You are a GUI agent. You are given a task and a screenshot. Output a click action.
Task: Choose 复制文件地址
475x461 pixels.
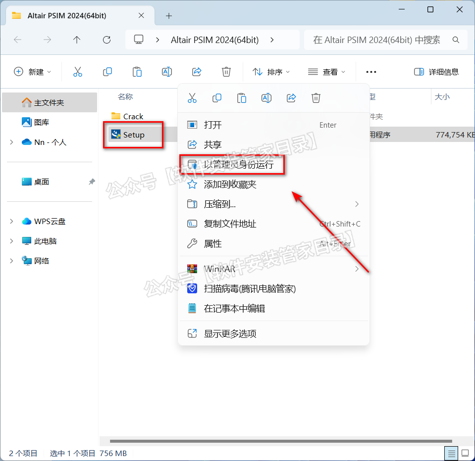coord(273,224)
